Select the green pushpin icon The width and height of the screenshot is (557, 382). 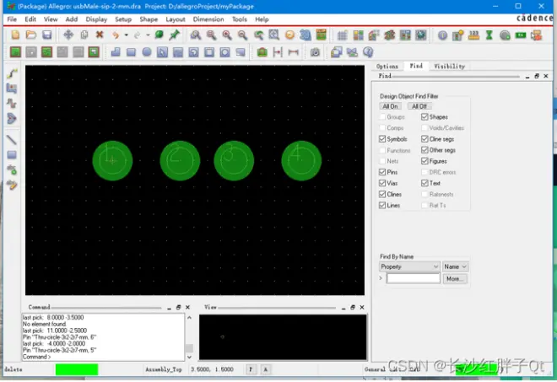coord(175,35)
